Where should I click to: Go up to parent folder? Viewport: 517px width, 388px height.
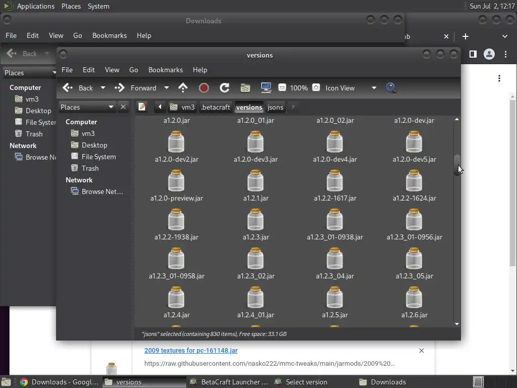[183, 88]
